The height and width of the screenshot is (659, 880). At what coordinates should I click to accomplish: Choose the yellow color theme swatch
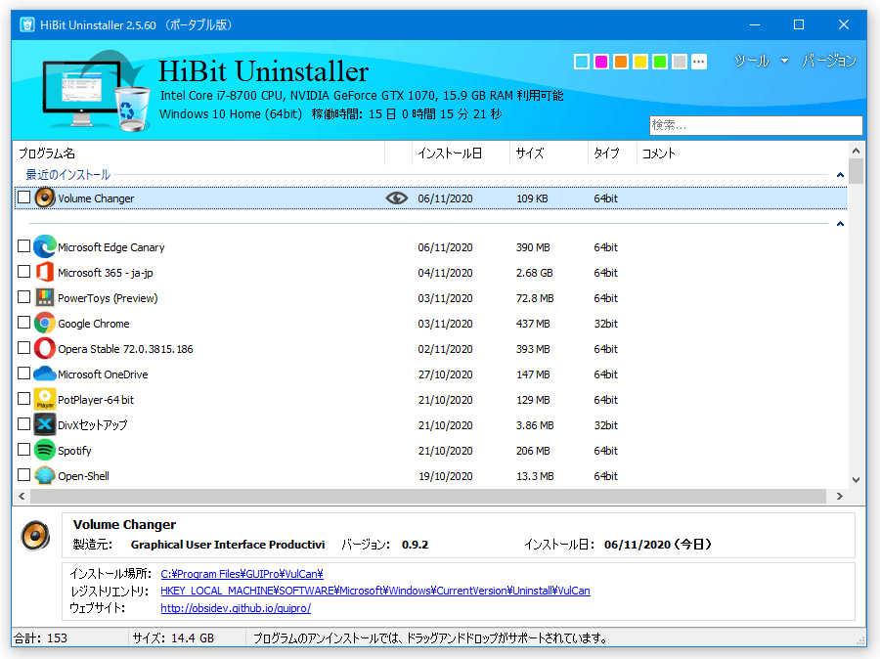[640, 62]
